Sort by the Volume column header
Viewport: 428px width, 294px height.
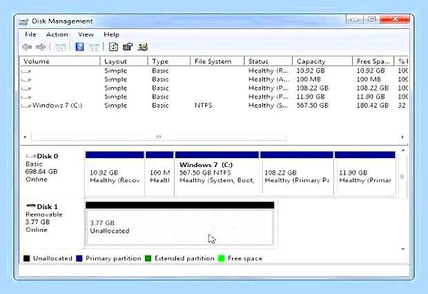coord(59,61)
